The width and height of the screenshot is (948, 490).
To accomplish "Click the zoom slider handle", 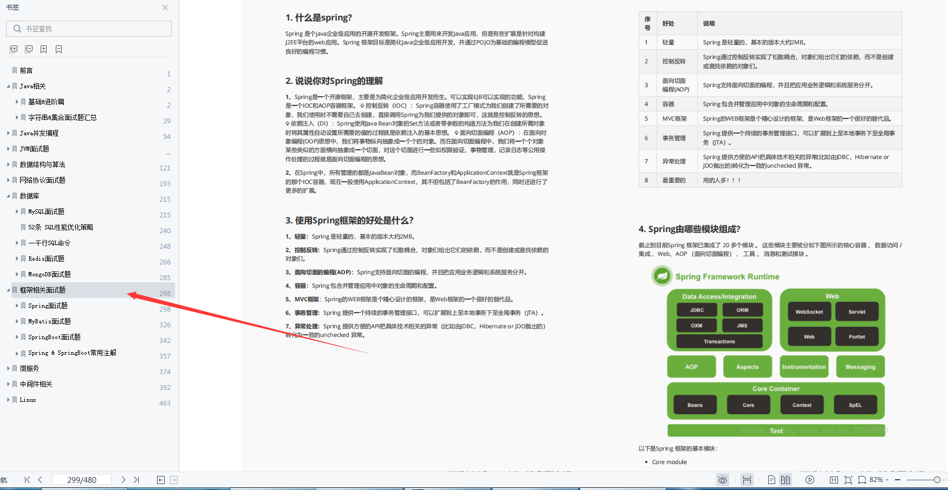I will coord(937,480).
